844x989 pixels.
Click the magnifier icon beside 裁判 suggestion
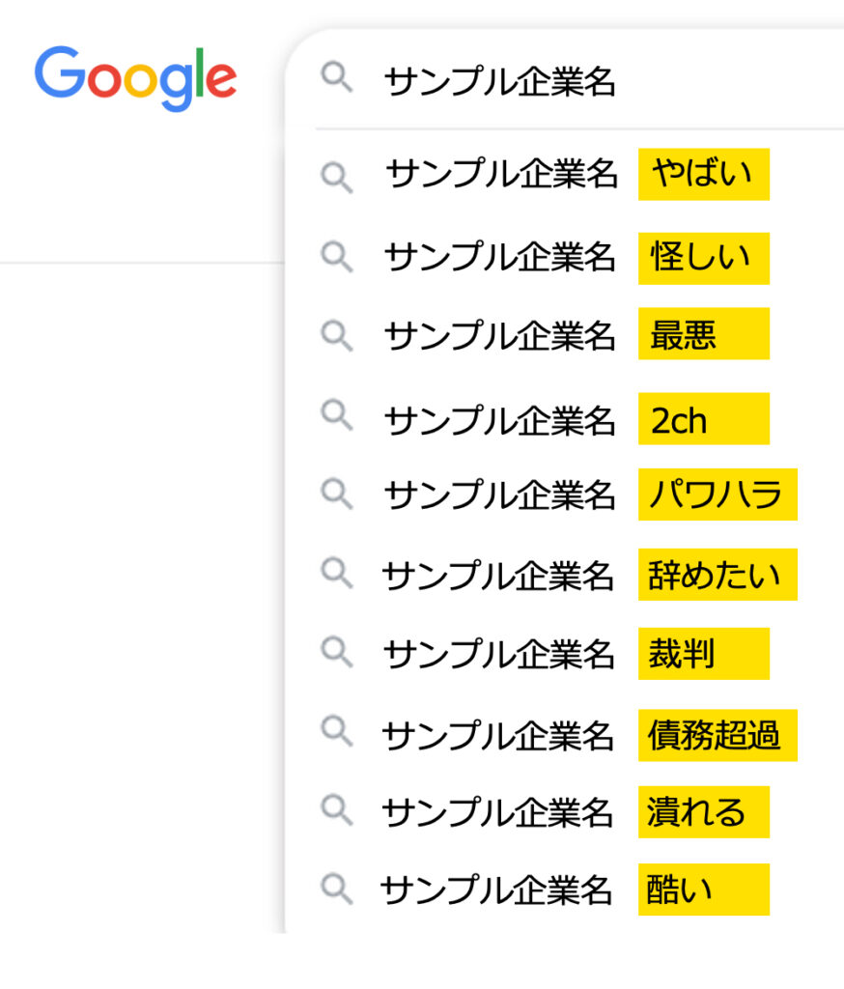336,653
